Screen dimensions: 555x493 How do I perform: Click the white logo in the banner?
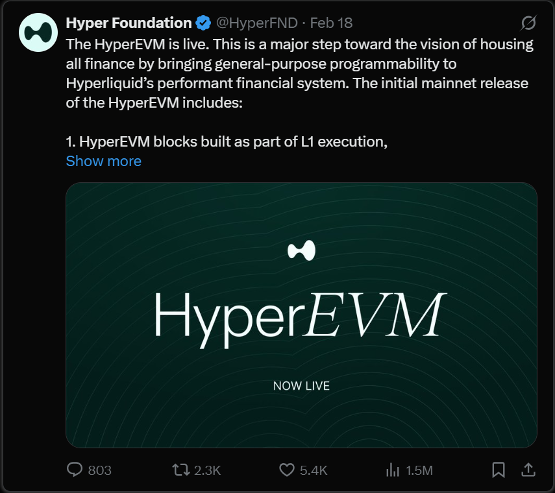click(301, 250)
